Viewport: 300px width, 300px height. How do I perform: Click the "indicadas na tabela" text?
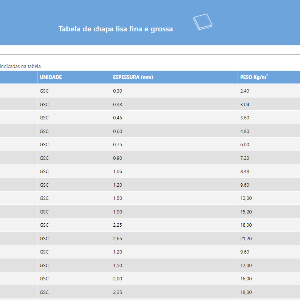pyautogui.click(x=20, y=66)
